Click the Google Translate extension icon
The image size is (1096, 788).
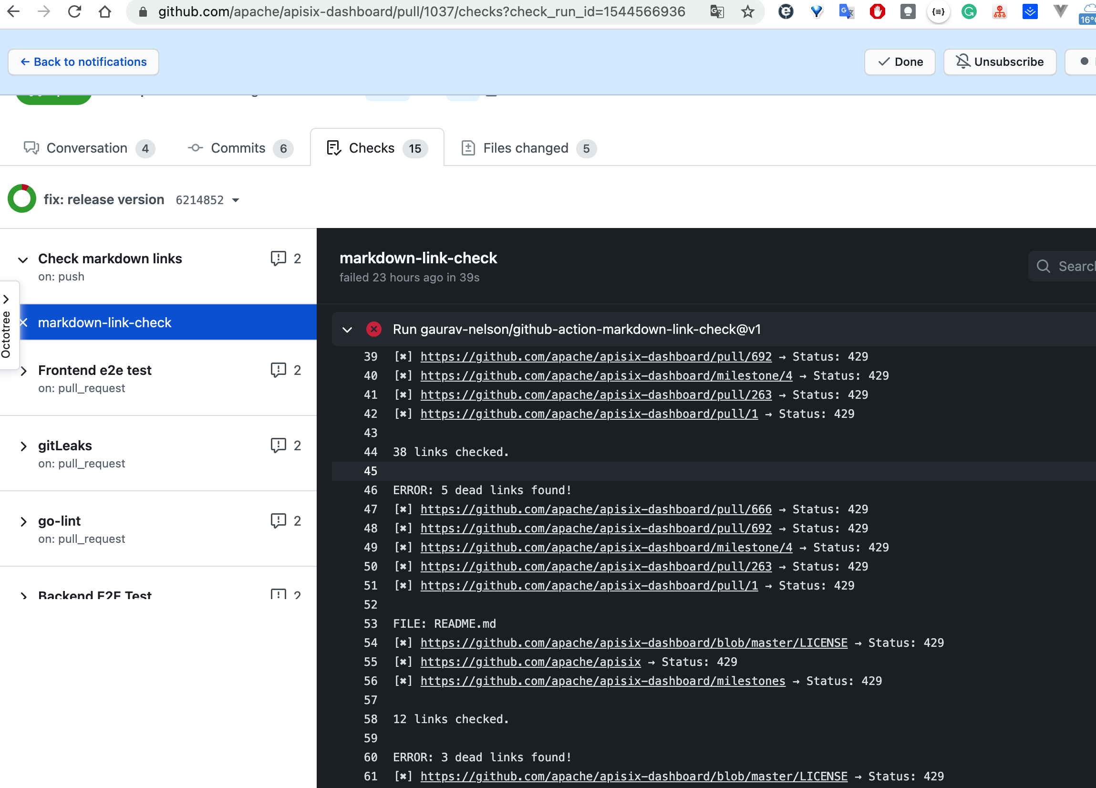pos(846,11)
